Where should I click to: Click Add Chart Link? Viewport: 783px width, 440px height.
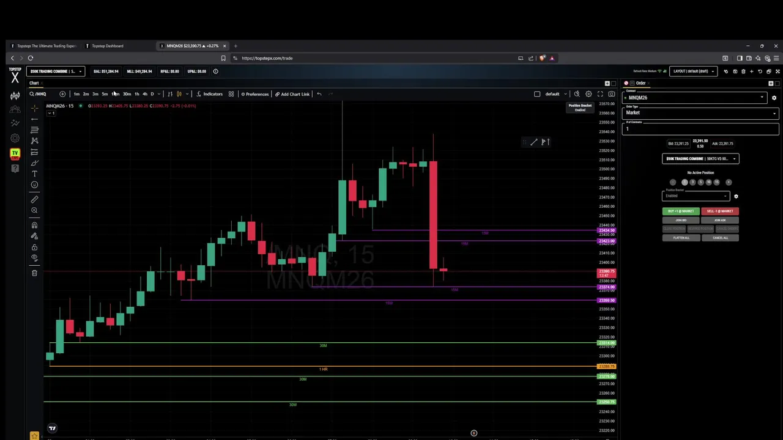pyautogui.click(x=292, y=94)
